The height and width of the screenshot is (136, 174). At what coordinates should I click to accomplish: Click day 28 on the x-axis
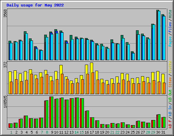(x=148, y=132)
